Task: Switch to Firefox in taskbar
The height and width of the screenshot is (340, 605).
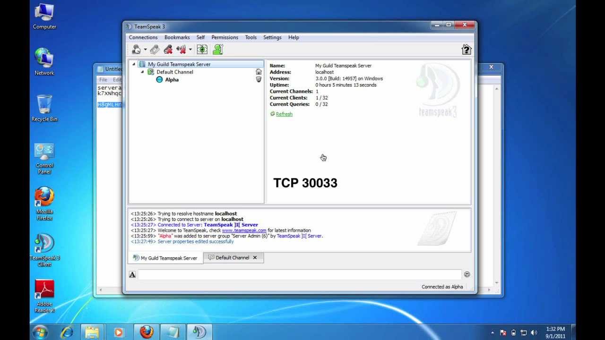Action: pos(146,332)
